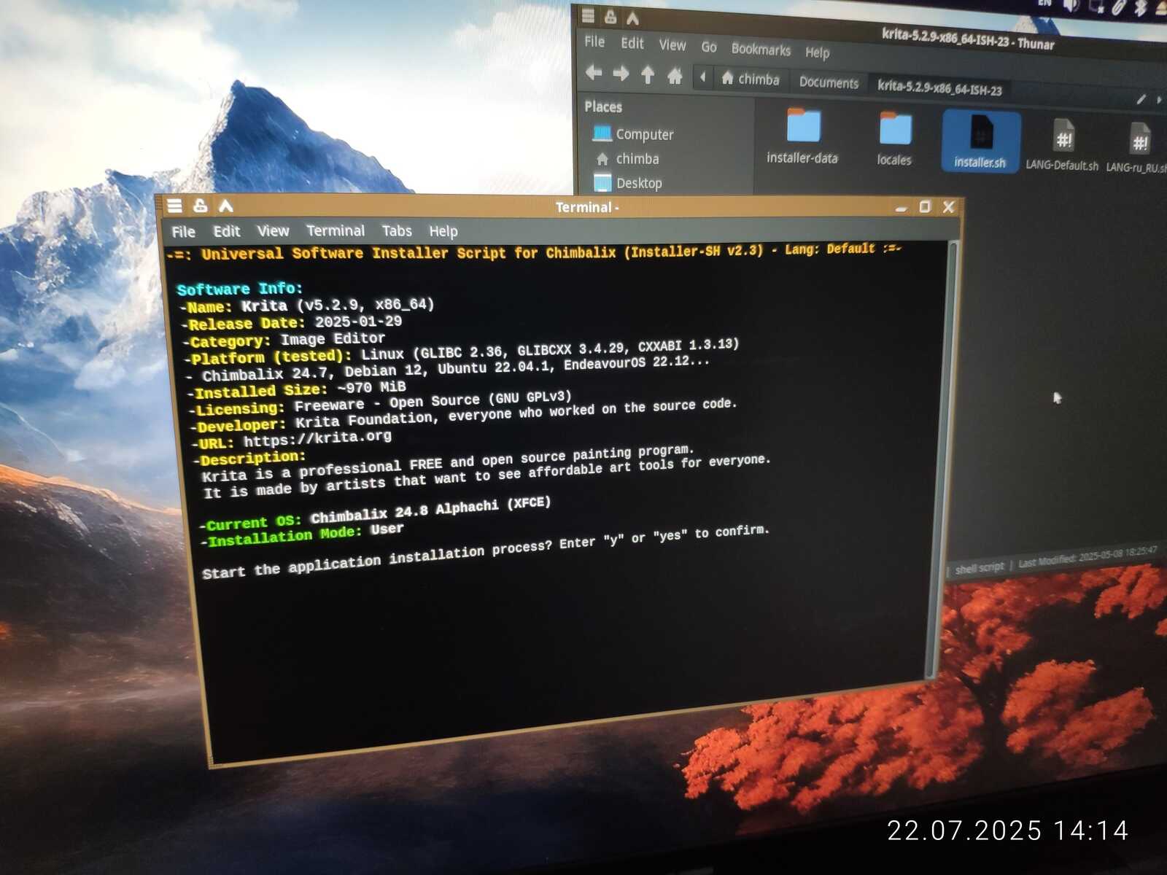Image resolution: width=1167 pixels, height=875 pixels.
Task: Open the Terminal Edit menu
Action: click(226, 231)
